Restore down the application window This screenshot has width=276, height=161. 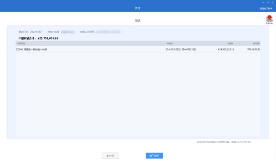268,2
